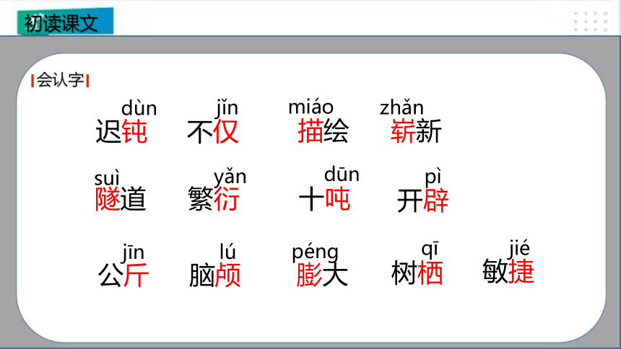This screenshot has height=349, width=621.
Task: Select the word 崭新
Action: click(416, 131)
